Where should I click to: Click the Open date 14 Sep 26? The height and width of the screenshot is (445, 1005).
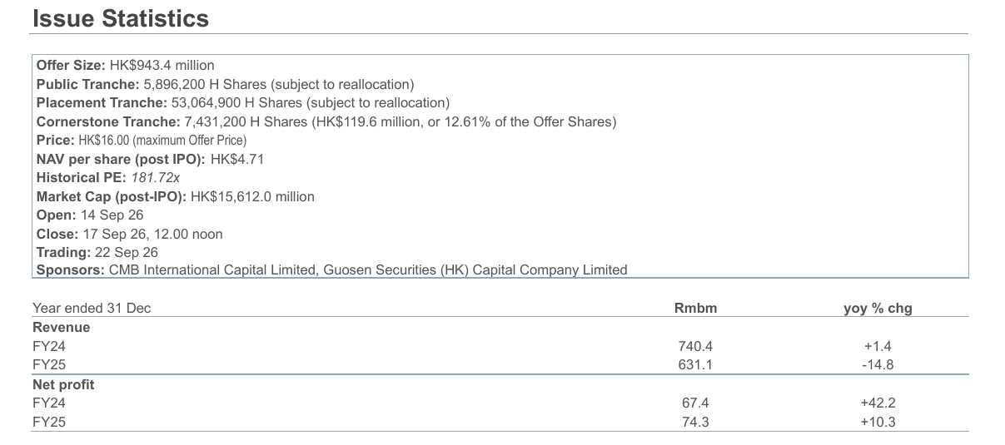point(112,215)
